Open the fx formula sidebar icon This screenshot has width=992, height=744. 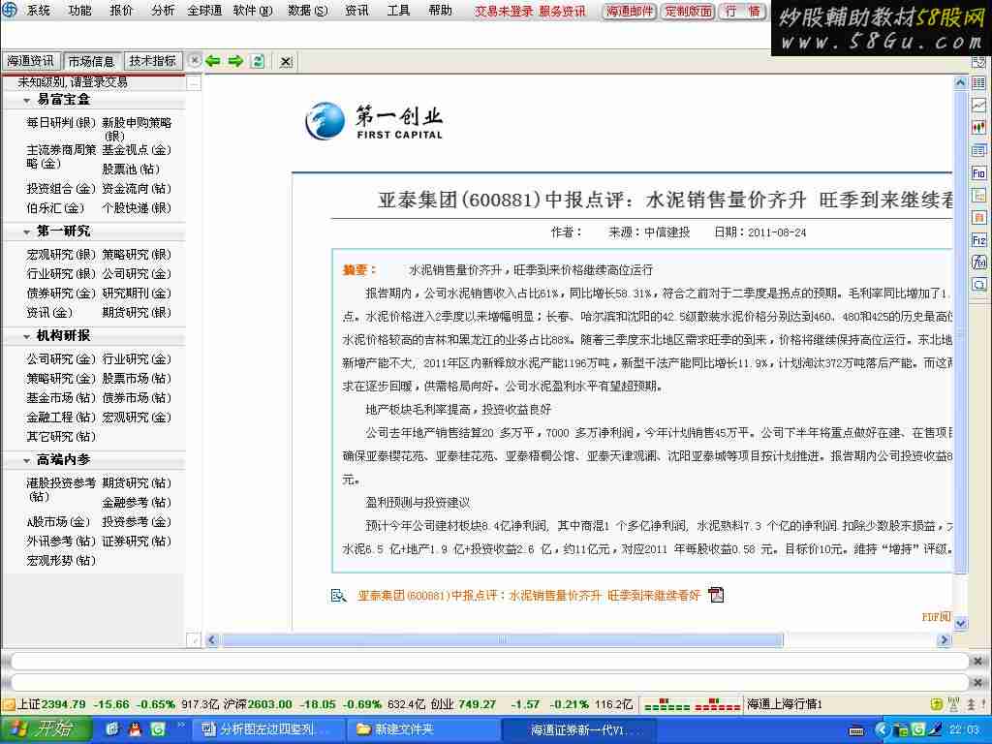click(x=978, y=262)
